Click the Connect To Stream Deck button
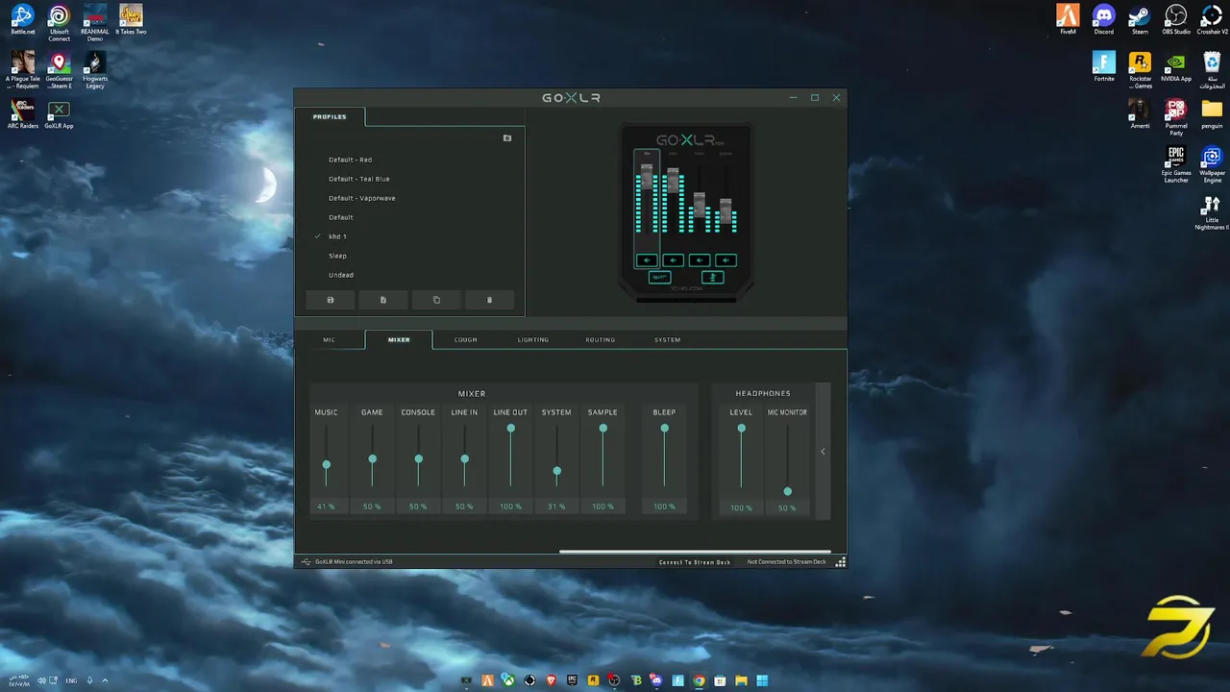Screen dimensions: 1230x692 [x=695, y=561]
